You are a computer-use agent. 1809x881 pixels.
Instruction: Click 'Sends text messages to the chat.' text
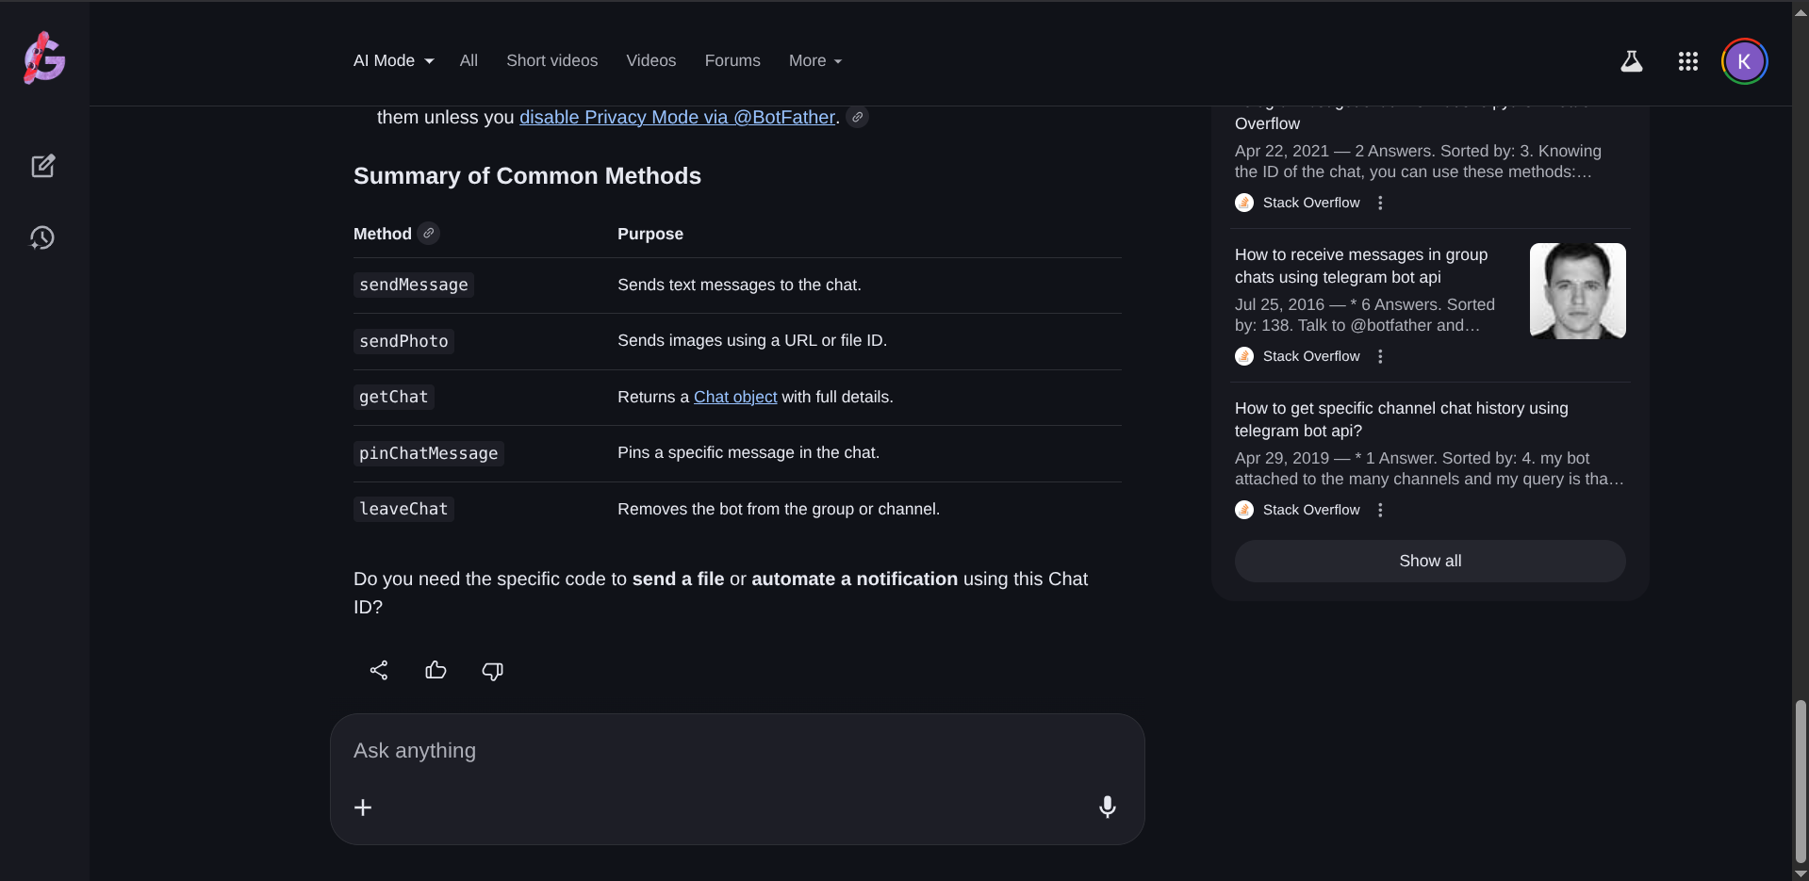(x=739, y=285)
